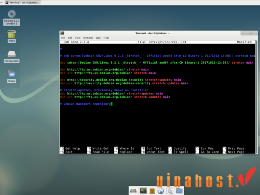
Task: Minimize the Terminal window
Action: 247,33
